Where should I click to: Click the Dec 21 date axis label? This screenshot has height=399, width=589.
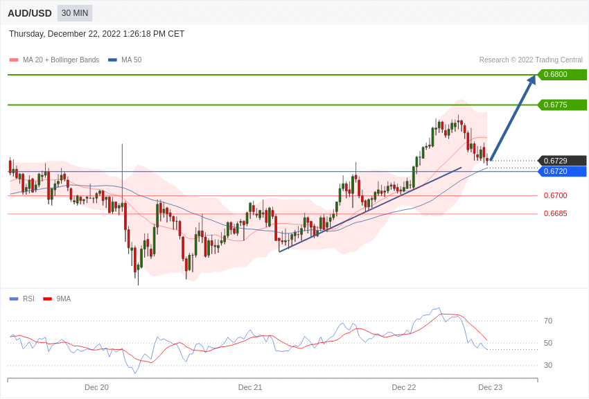point(250,387)
